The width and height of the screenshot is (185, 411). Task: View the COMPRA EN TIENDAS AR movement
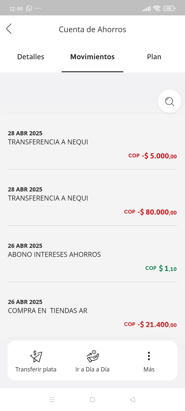point(92,313)
